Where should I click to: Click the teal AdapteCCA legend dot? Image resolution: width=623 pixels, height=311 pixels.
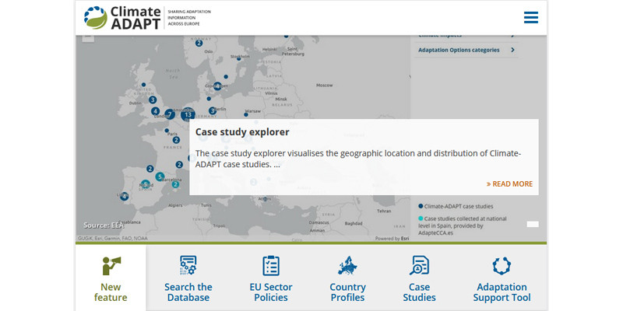coord(421,219)
